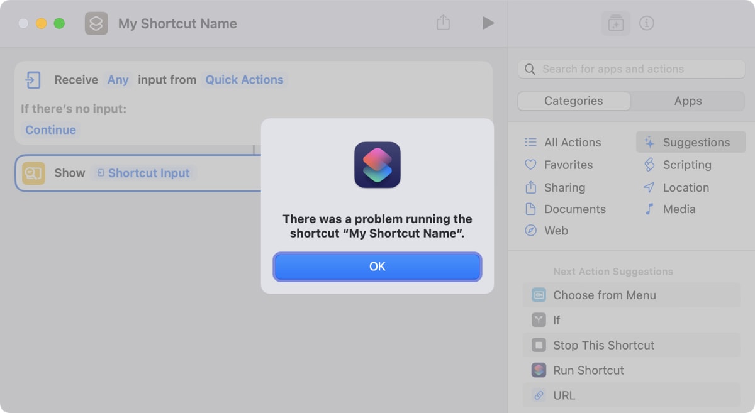Add Choose from Menu suggested action
This screenshot has width=755, height=413.
(605, 295)
